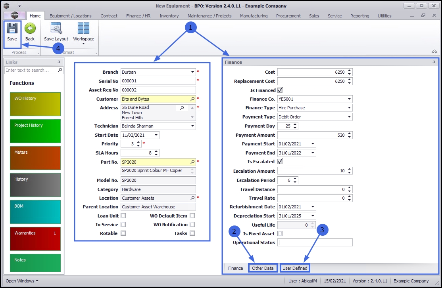Open the User Defined tab
This screenshot has width=442, height=288.
(295, 268)
